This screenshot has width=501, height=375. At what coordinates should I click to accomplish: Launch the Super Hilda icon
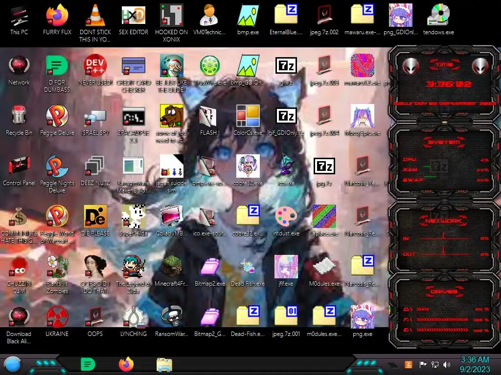point(133,222)
